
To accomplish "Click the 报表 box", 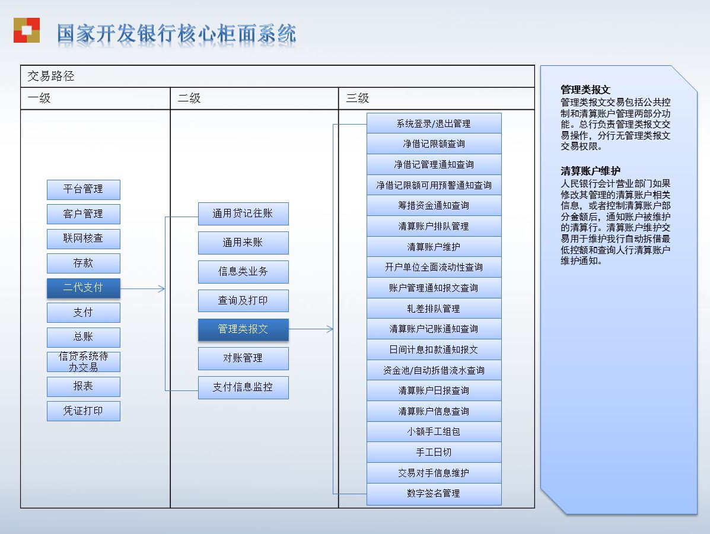I will pyautogui.click(x=83, y=386).
